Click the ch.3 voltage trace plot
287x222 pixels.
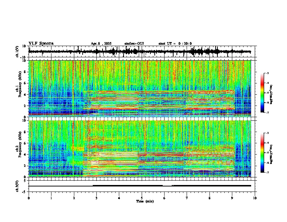click(142, 186)
